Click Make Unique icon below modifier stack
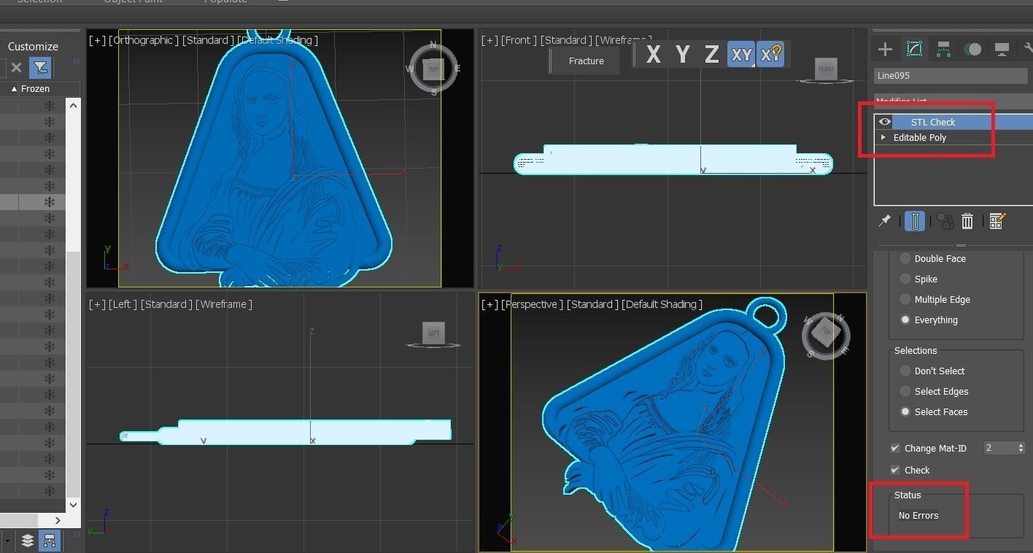Image resolution: width=1033 pixels, height=553 pixels. [x=945, y=221]
